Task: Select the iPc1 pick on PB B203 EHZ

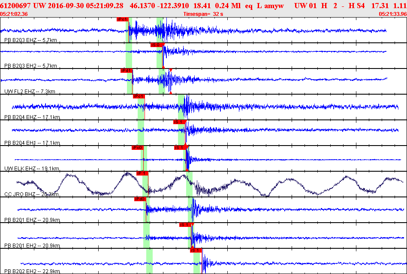Action: click(x=122, y=19)
